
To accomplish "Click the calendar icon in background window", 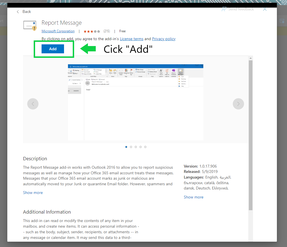I will tap(282, 21).
